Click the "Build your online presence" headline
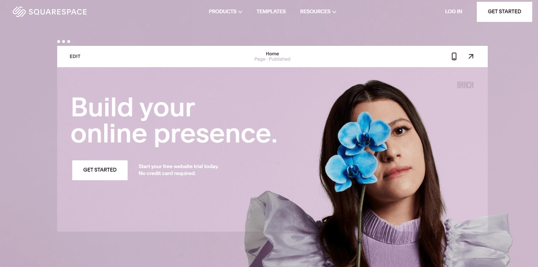The image size is (538, 267). (x=174, y=121)
